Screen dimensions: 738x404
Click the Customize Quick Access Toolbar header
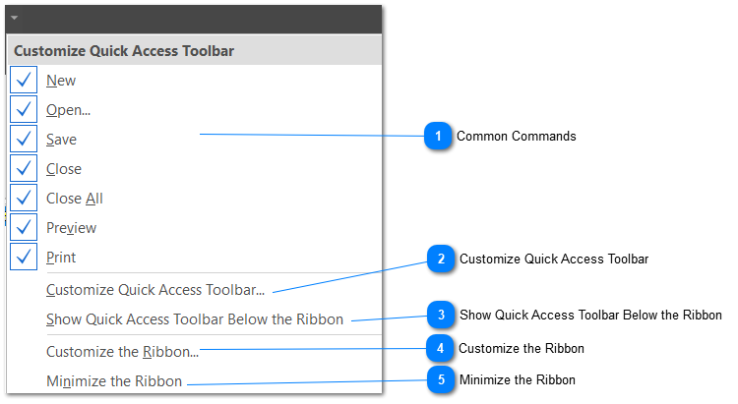point(124,50)
